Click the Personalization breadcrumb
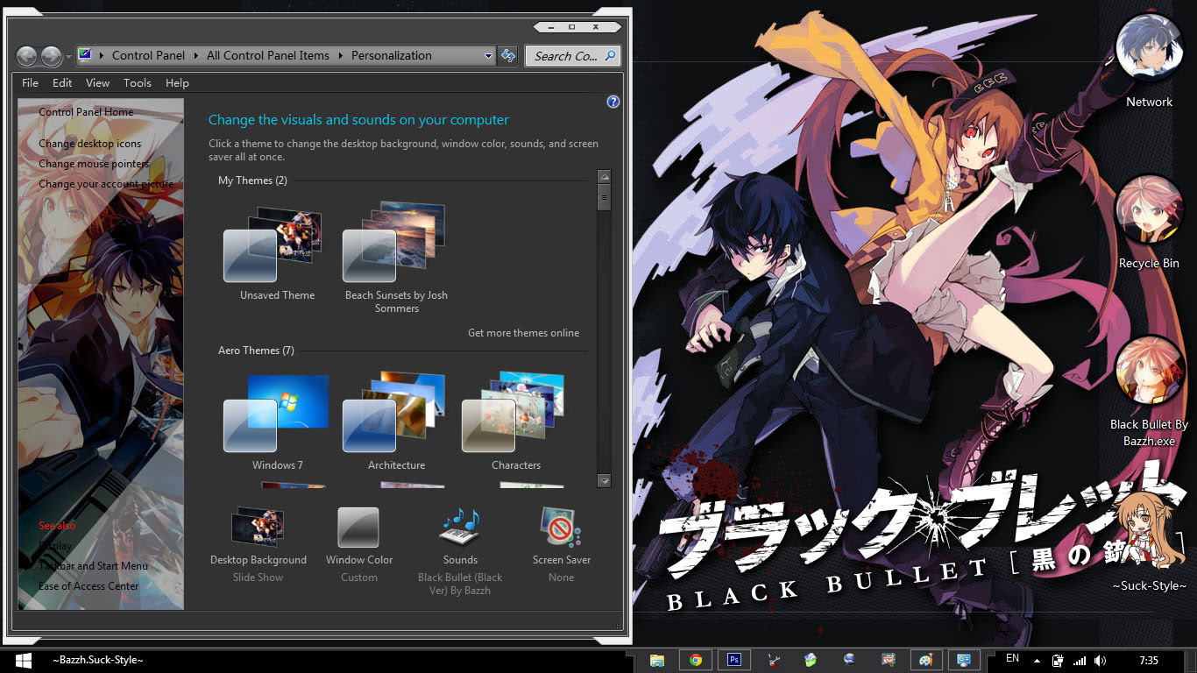 392,55
